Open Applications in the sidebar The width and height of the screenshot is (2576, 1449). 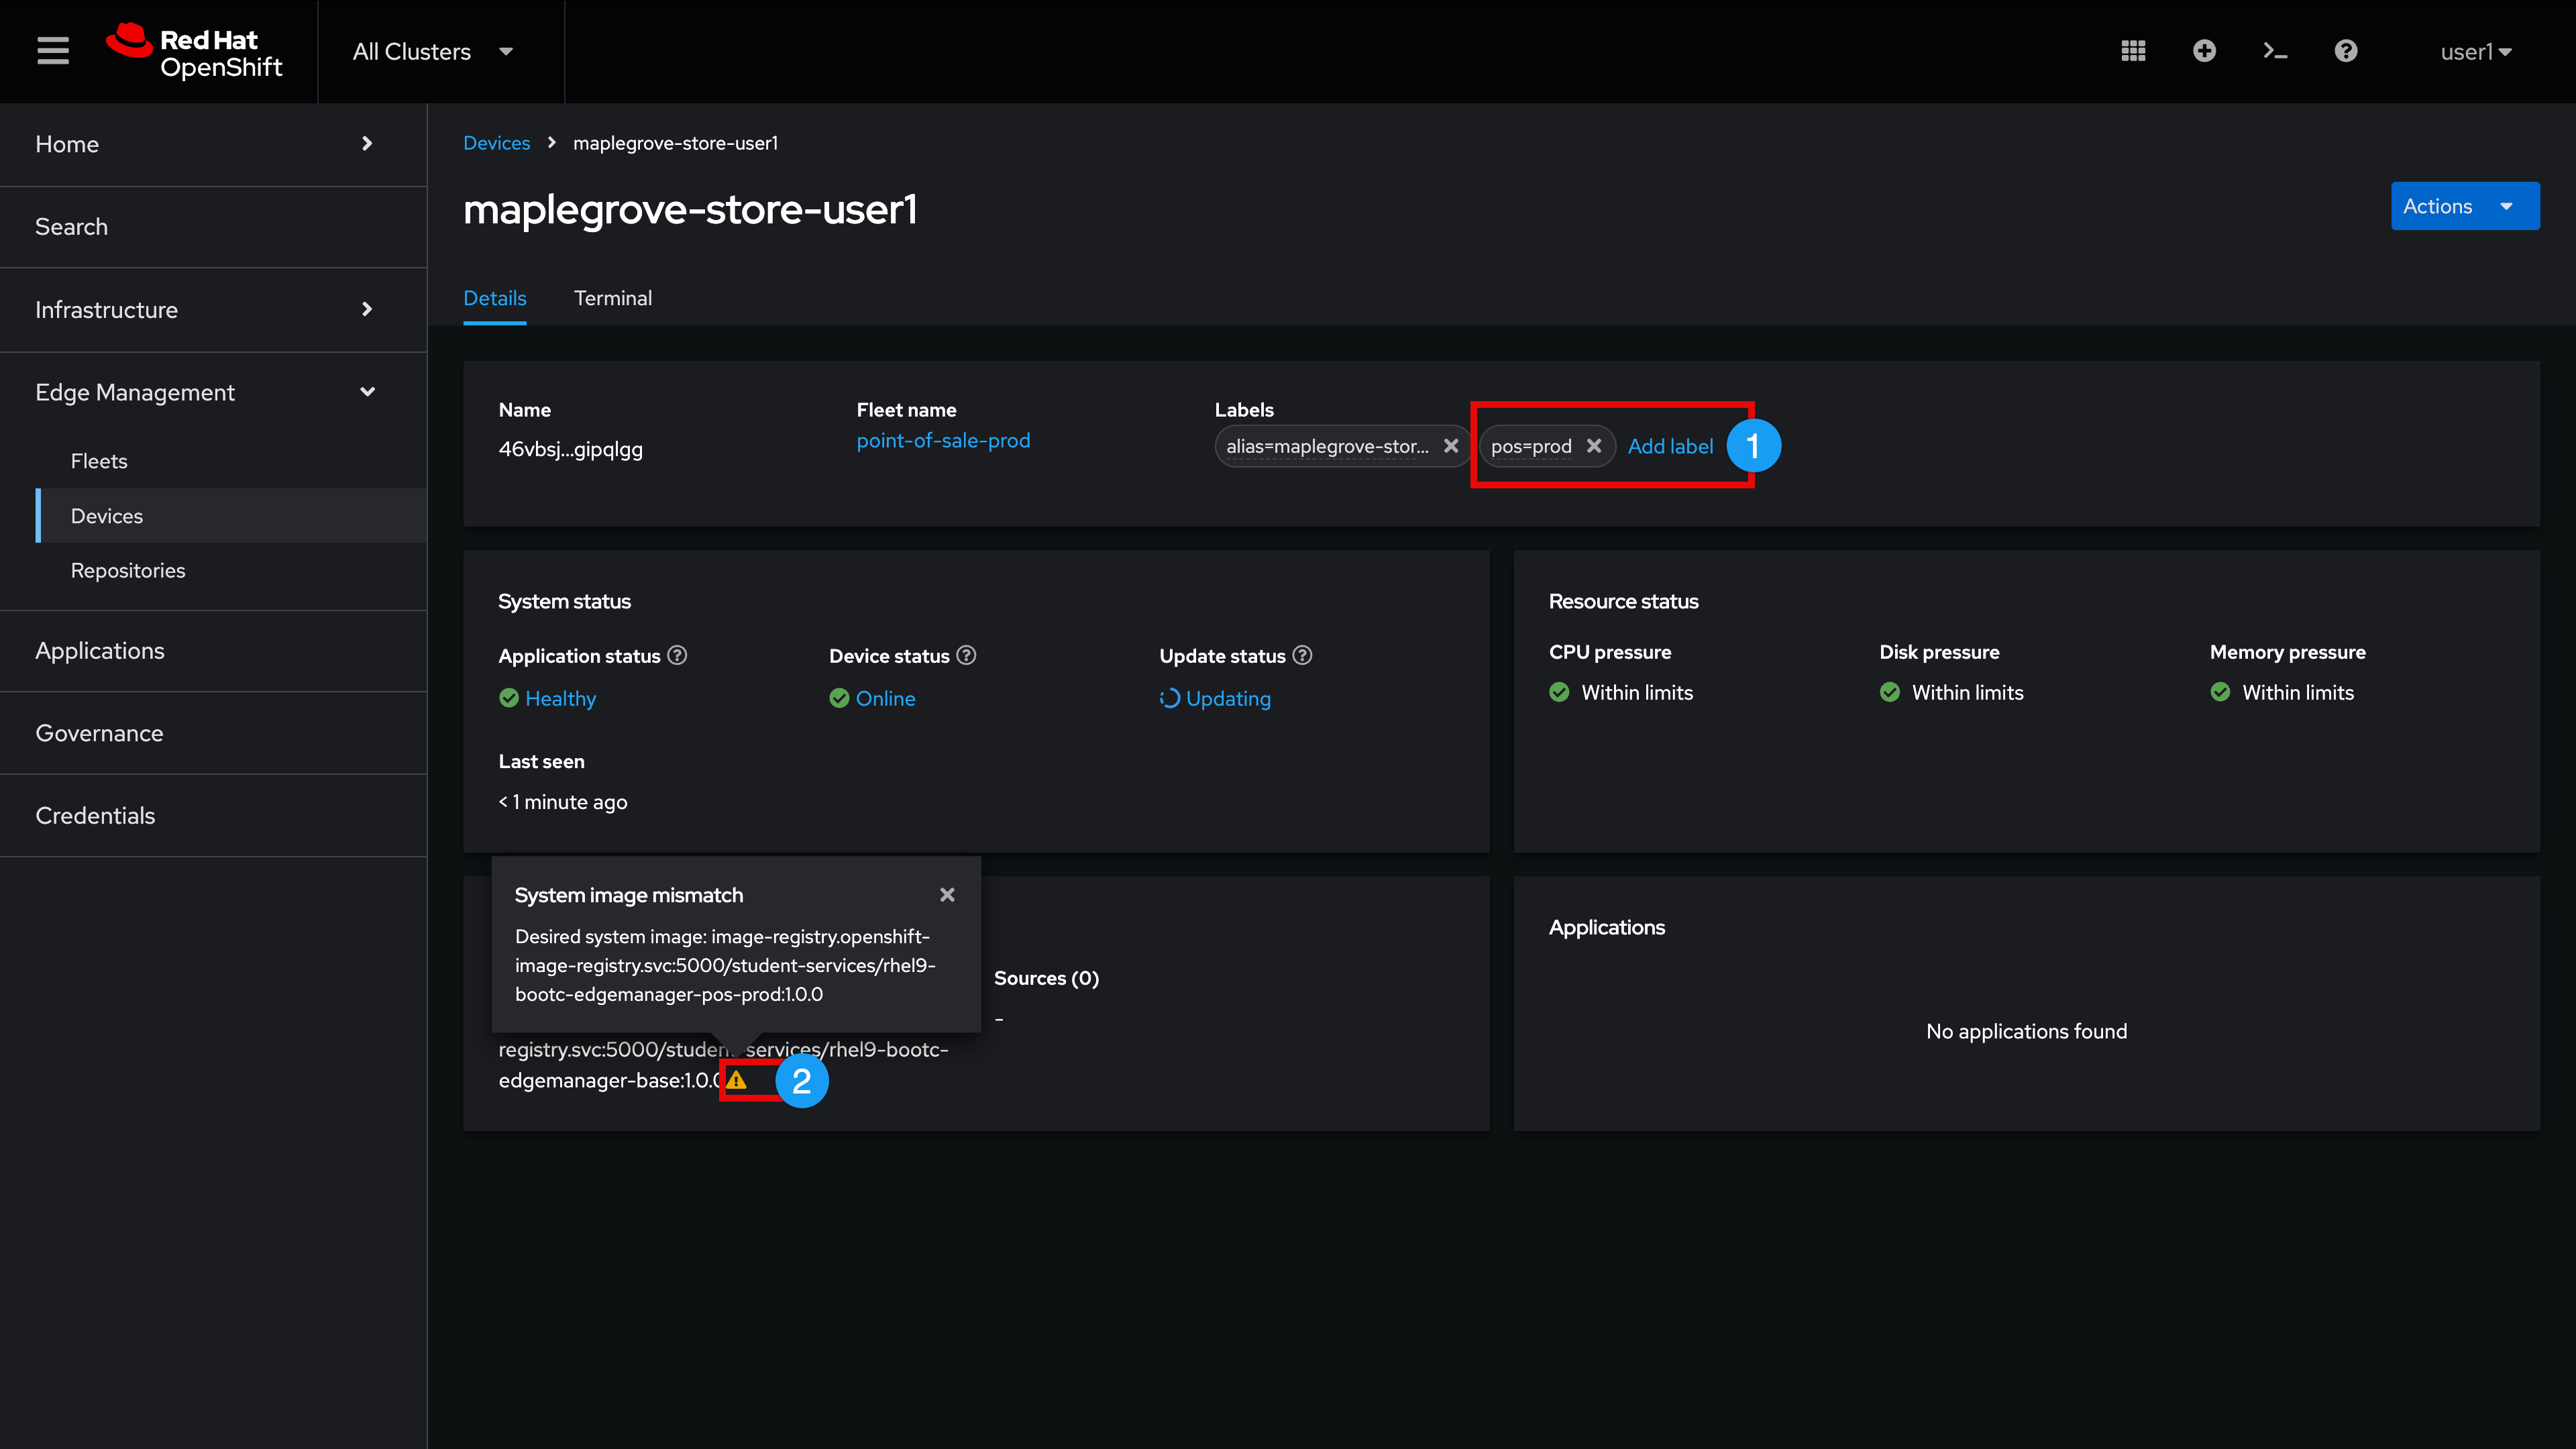tap(213, 651)
